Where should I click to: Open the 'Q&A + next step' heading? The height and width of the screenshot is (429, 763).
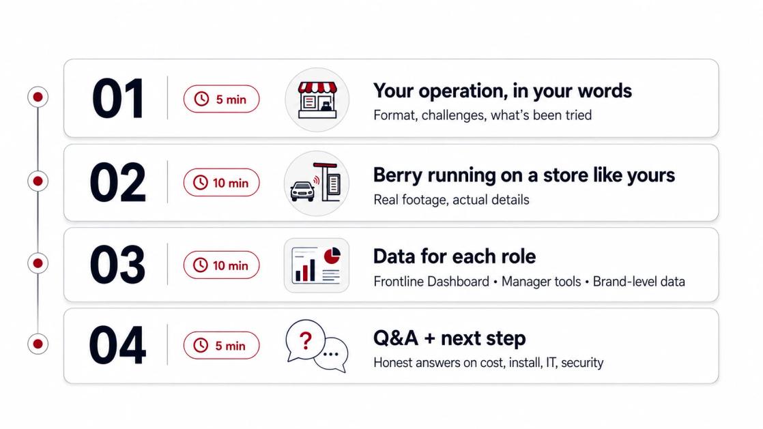pos(450,338)
